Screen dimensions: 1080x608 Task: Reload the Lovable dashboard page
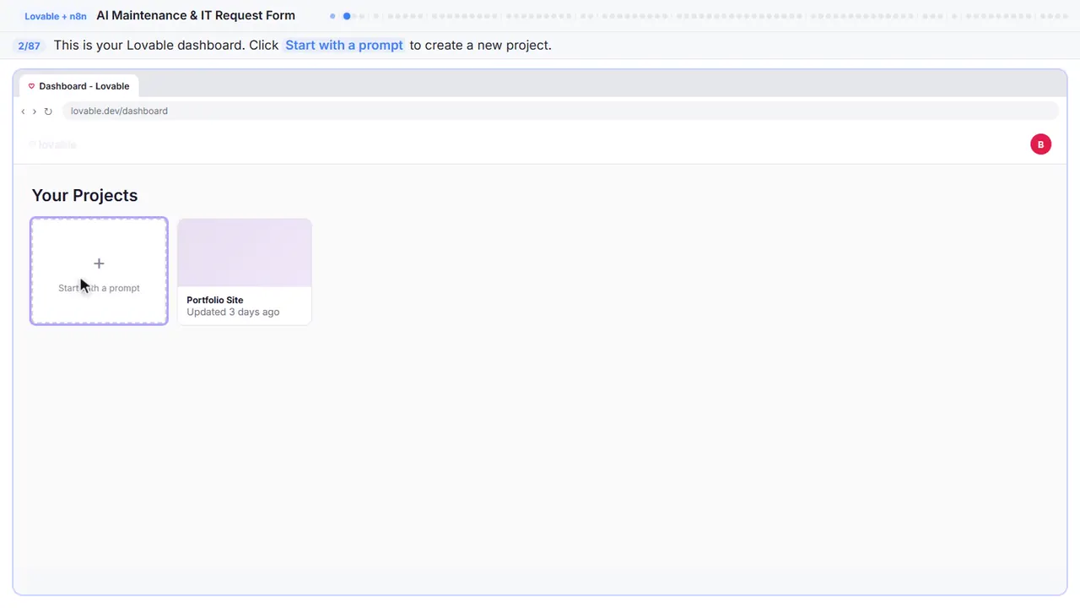[48, 111]
